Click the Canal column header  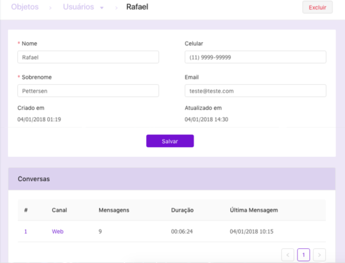59,210
